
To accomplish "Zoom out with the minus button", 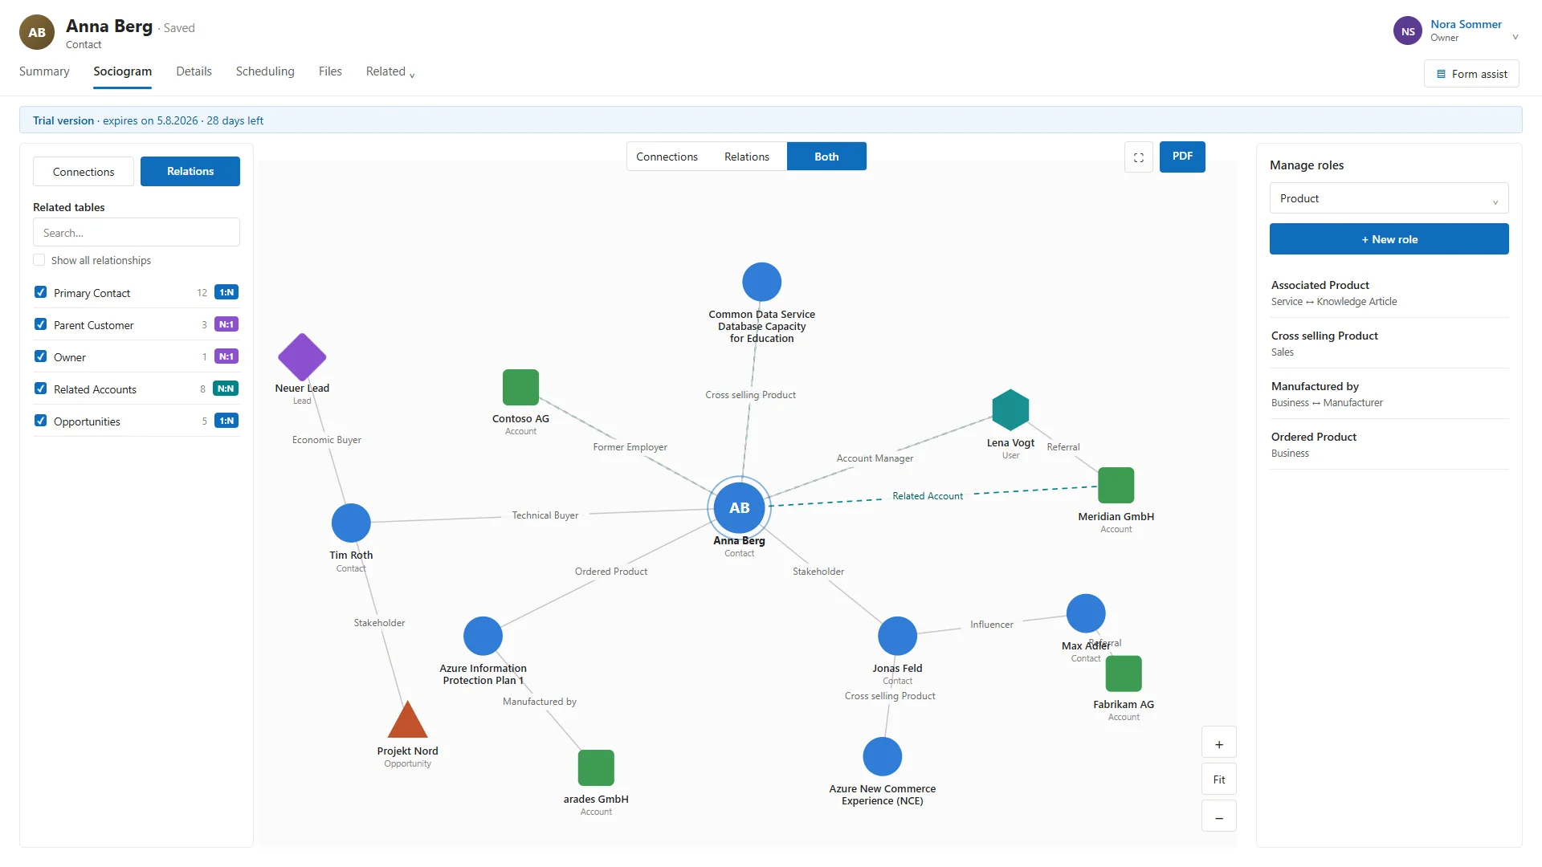I will click(x=1218, y=817).
